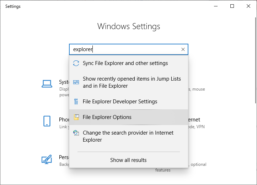The image size is (257, 185).
Task: Open the System laptop icon category
Action: point(47,84)
